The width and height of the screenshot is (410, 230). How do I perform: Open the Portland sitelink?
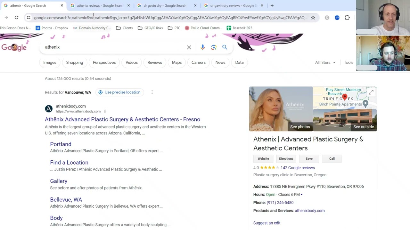pos(61,144)
